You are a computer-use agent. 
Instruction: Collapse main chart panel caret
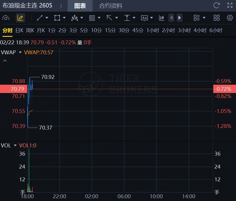coord(5,61)
